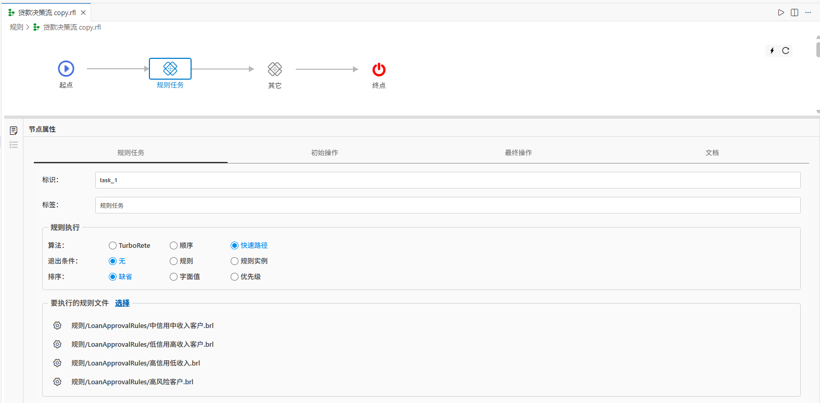Run the rule flow with play button

point(781,12)
